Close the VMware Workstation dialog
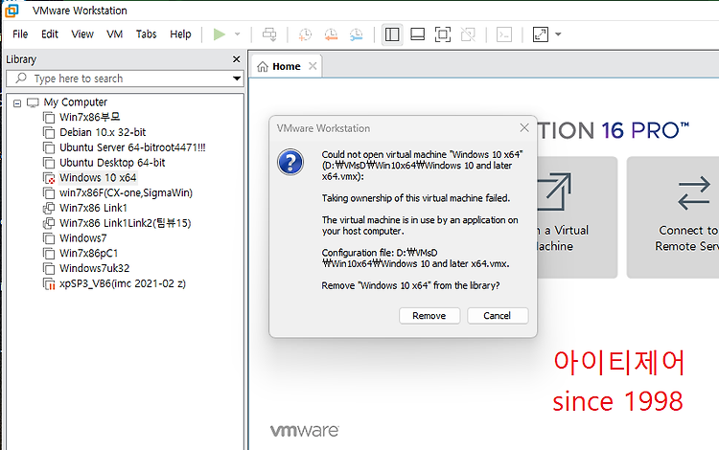 point(524,128)
